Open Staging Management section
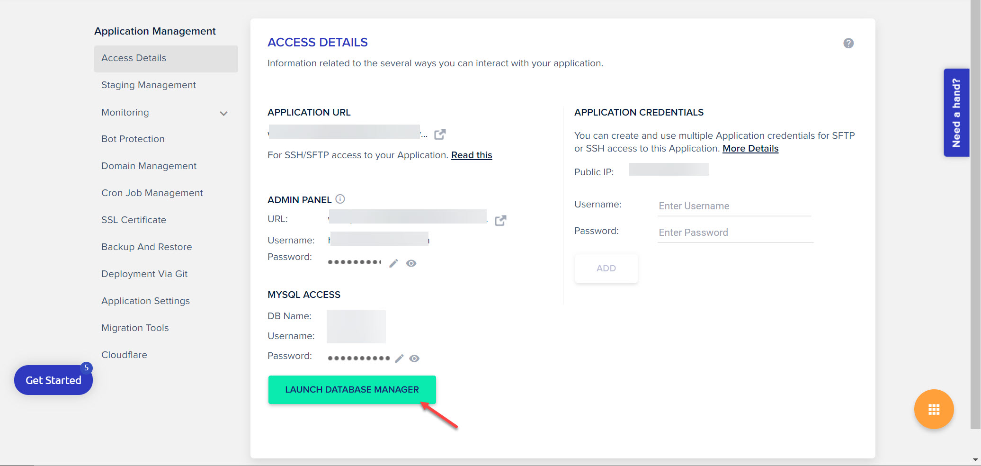 [x=149, y=85]
